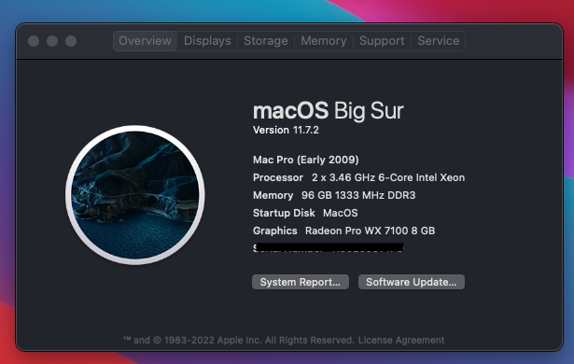
Task: Select the Storage tab
Action: [x=266, y=41]
